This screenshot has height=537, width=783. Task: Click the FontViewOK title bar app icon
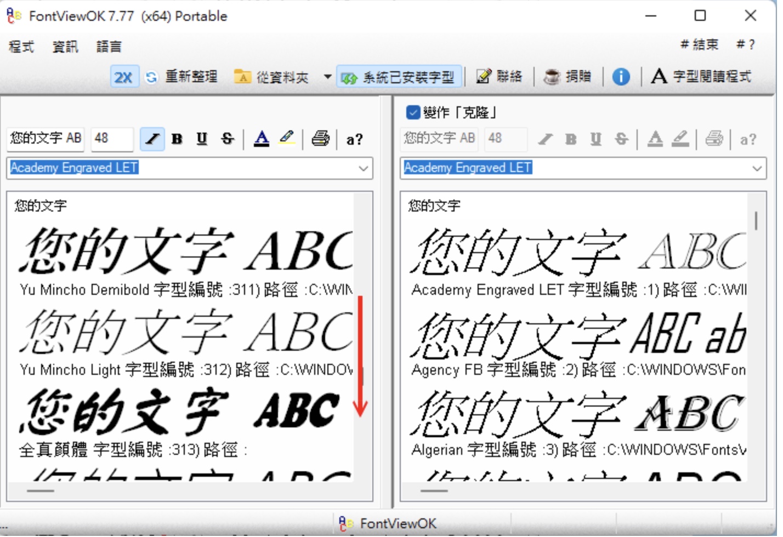[x=14, y=16]
